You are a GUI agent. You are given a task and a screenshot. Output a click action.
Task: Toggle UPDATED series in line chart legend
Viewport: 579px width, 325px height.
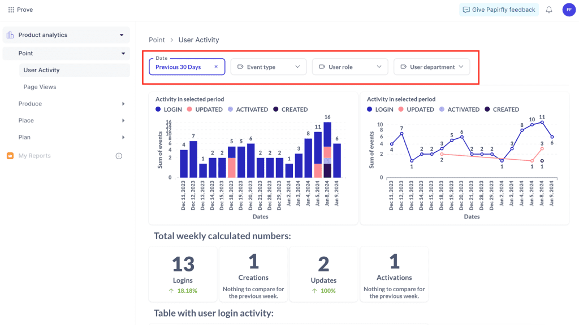point(416,109)
